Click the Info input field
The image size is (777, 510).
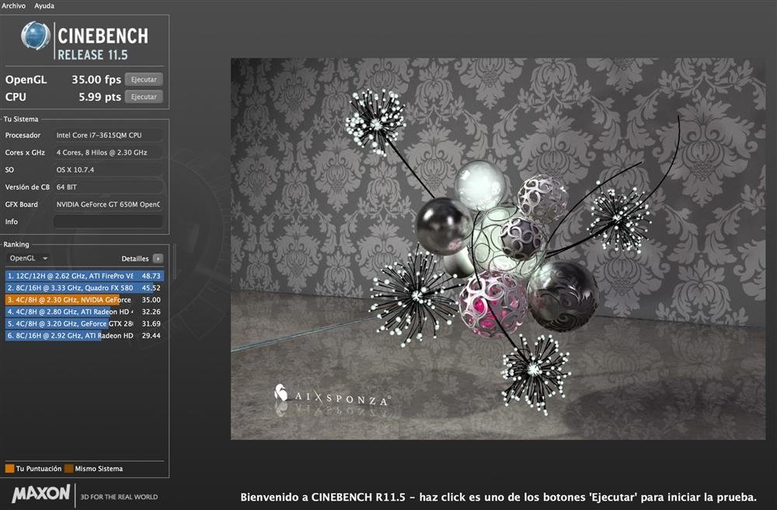tap(109, 222)
